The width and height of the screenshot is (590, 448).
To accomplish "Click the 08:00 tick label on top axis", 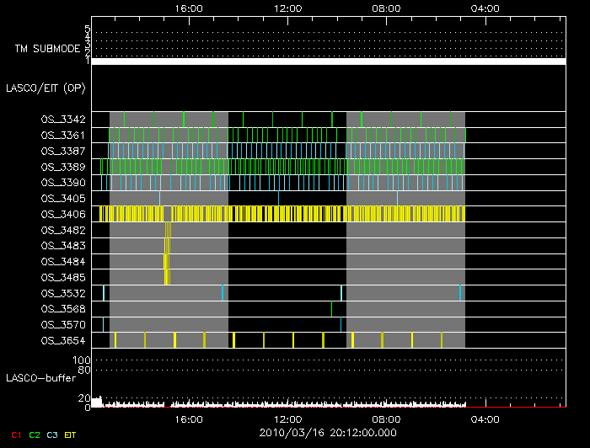I will click(x=387, y=8).
